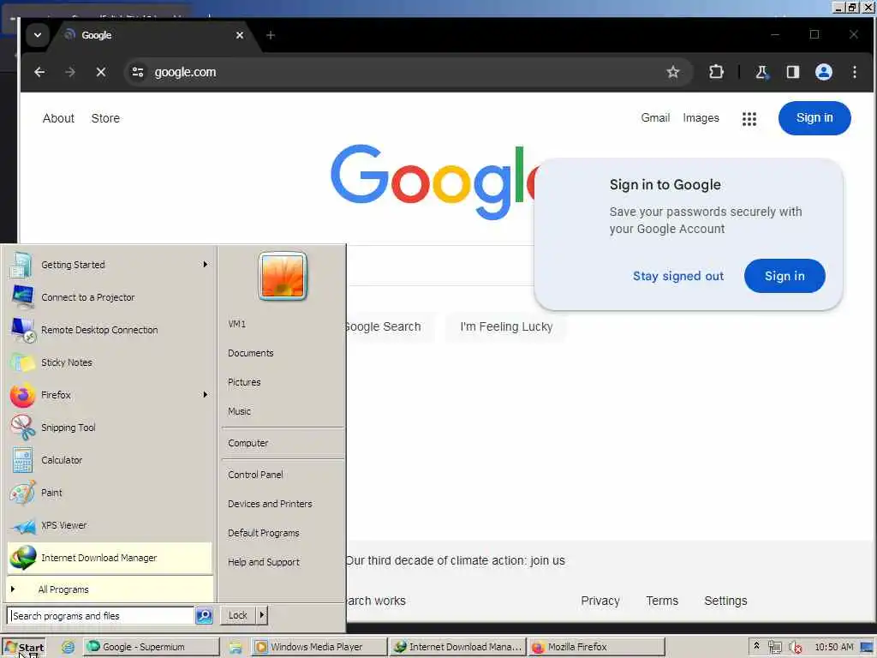Open the Privacy footer link
This screenshot has width=877, height=658.
click(x=600, y=601)
